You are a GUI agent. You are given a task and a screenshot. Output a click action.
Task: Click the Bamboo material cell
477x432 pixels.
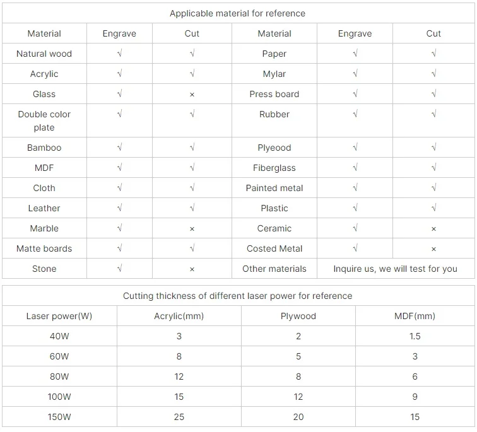[x=44, y=148]
